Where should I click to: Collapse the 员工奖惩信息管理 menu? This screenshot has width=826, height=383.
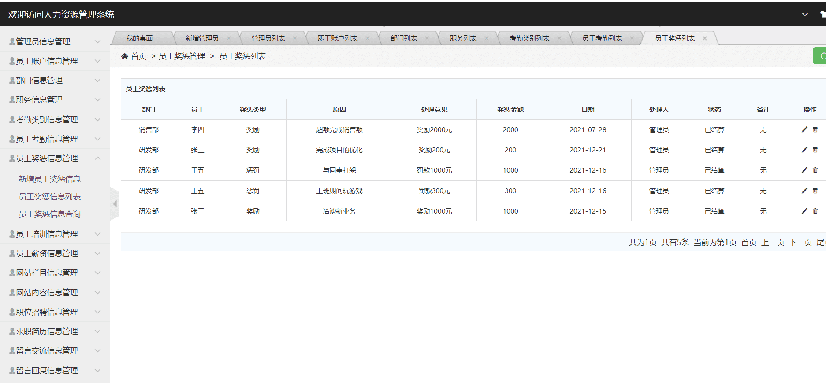[x=55, y=158]
